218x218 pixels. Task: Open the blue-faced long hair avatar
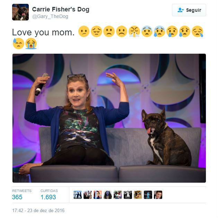click(x=108, y=195)
